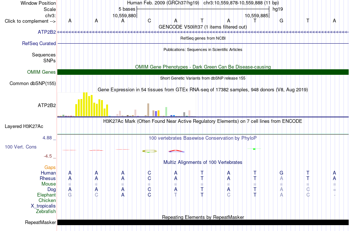
Task: Open the GTEx ATP2B2 expression bar chart
Action: tap(127, 104)
